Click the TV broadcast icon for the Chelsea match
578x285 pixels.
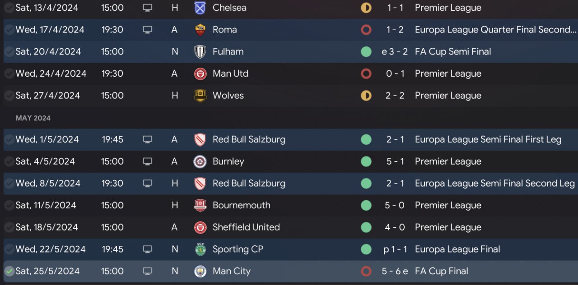coord(147,8)
